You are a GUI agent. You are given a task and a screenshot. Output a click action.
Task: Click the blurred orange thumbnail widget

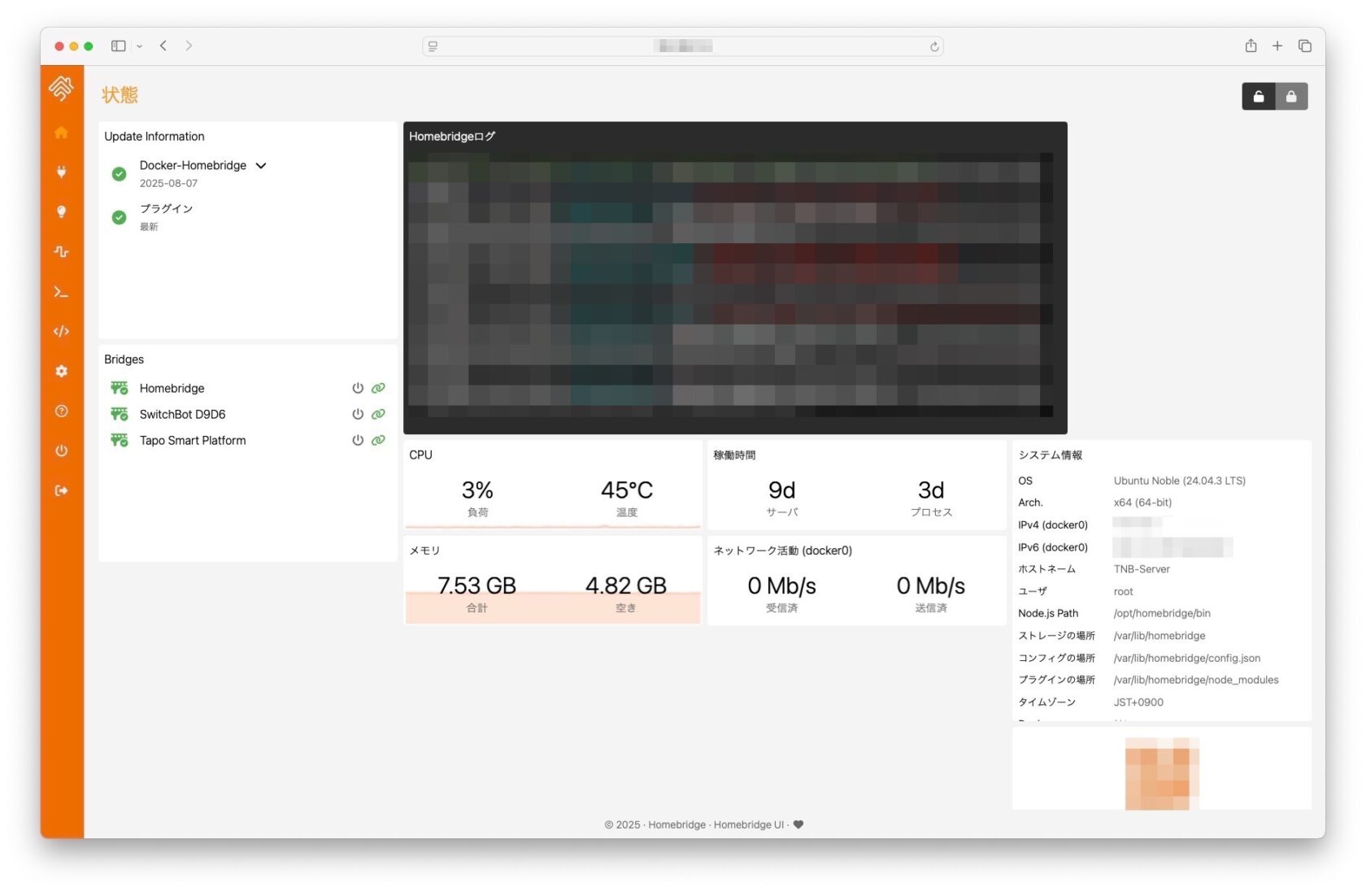click(1162, 773)
